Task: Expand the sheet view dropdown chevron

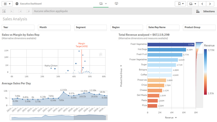Action: pos(106,4)
